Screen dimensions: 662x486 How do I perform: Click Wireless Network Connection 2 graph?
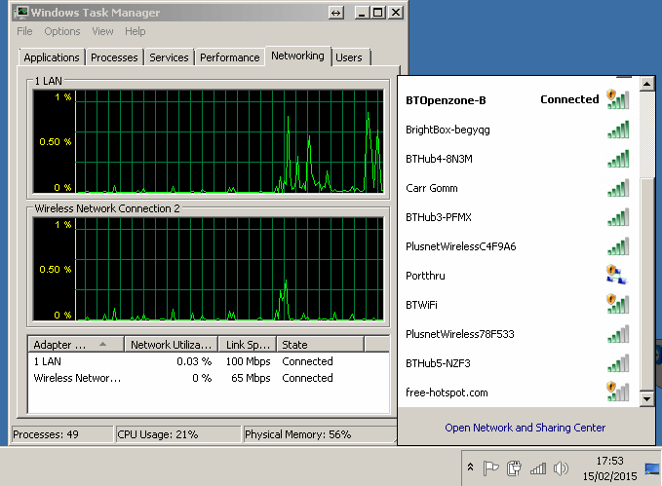tap(209, 269)
